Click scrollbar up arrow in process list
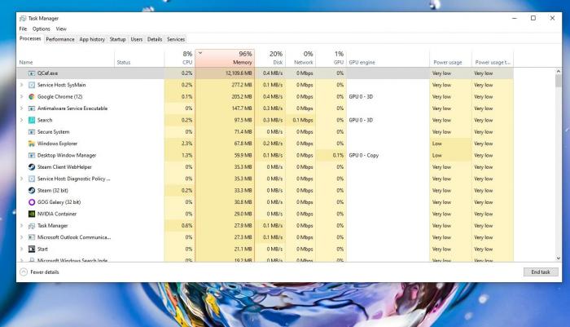This screenshot has width=570, height=327. click(559, 72)
